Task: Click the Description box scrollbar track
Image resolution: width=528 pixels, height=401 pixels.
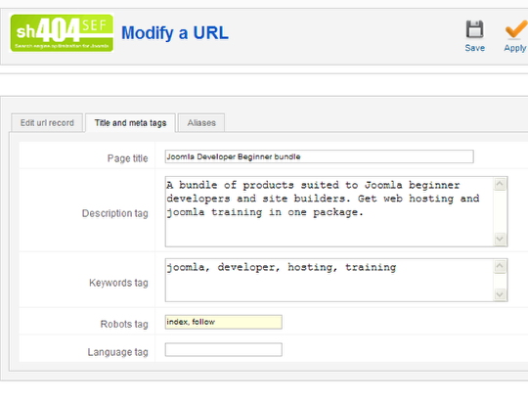Action: click(x=500, y=211)
